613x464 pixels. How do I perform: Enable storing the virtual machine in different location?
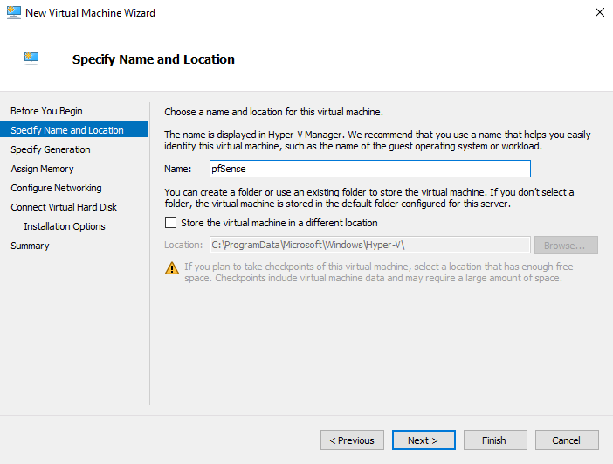[x=170, y=223]
